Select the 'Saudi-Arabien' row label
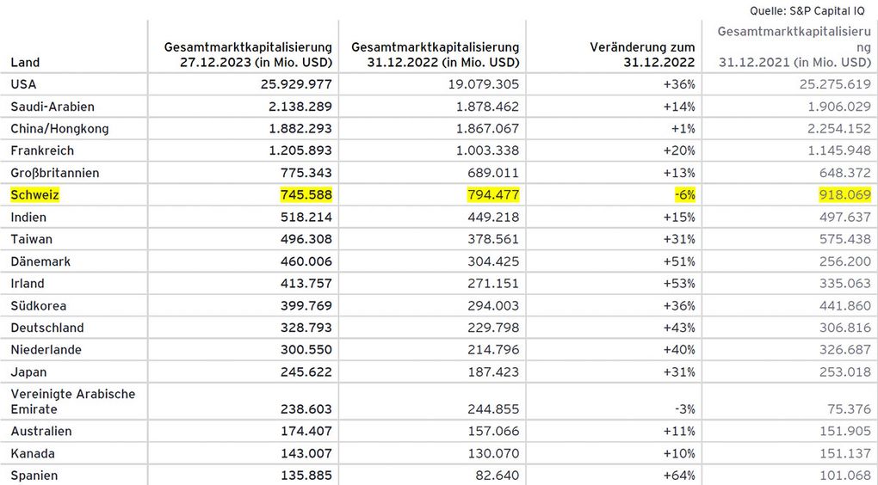The width and height of the screenshot is (878, 485). (x=53, y=107)
